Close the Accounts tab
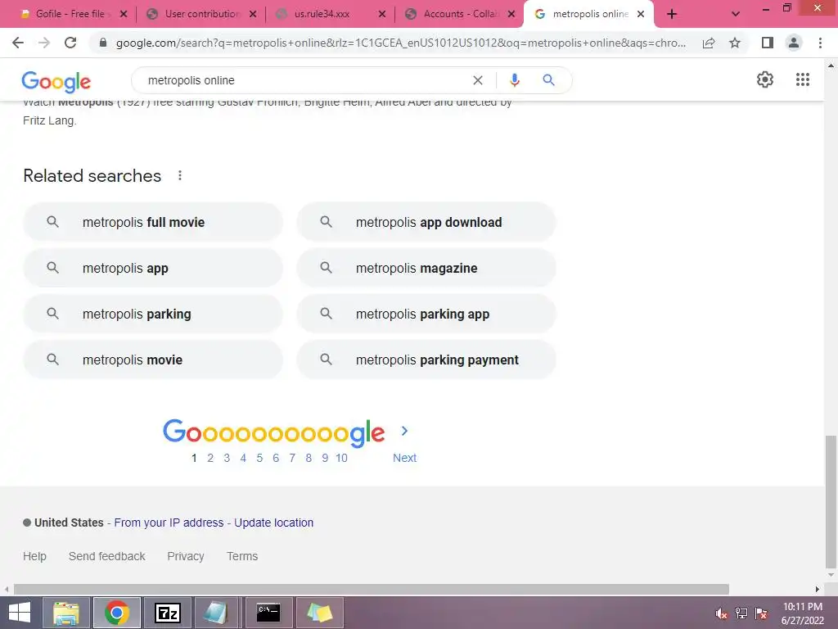This screenshot has height=629, width=838. 511,14
